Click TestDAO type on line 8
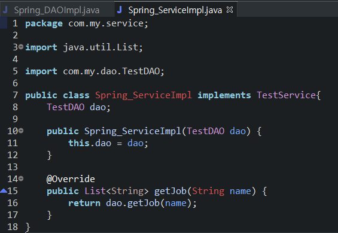 [x=66, y=107]
